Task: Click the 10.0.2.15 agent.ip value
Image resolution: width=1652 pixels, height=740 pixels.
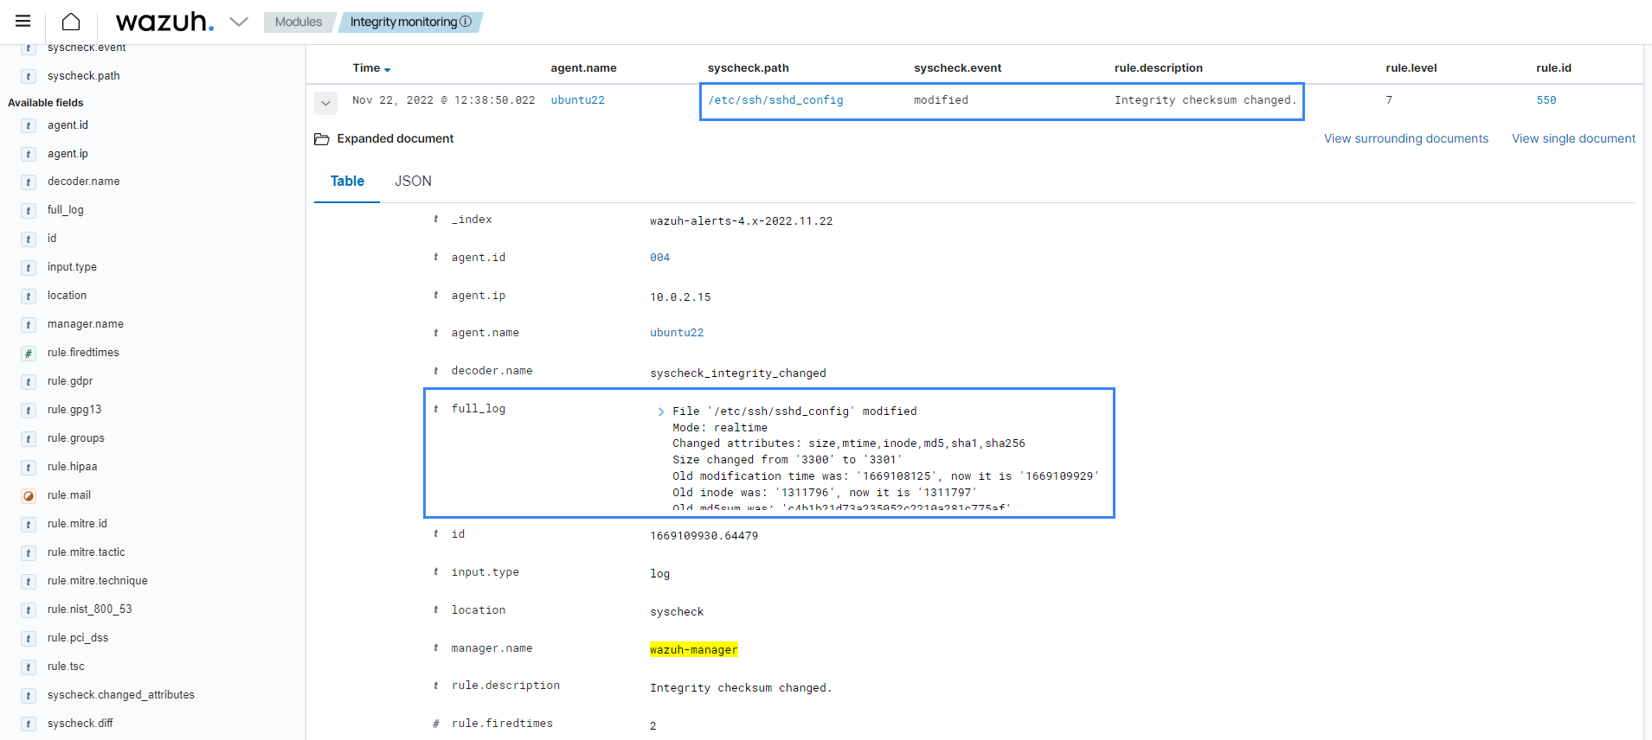Action: pyautogui.click(x=680, y=297)
